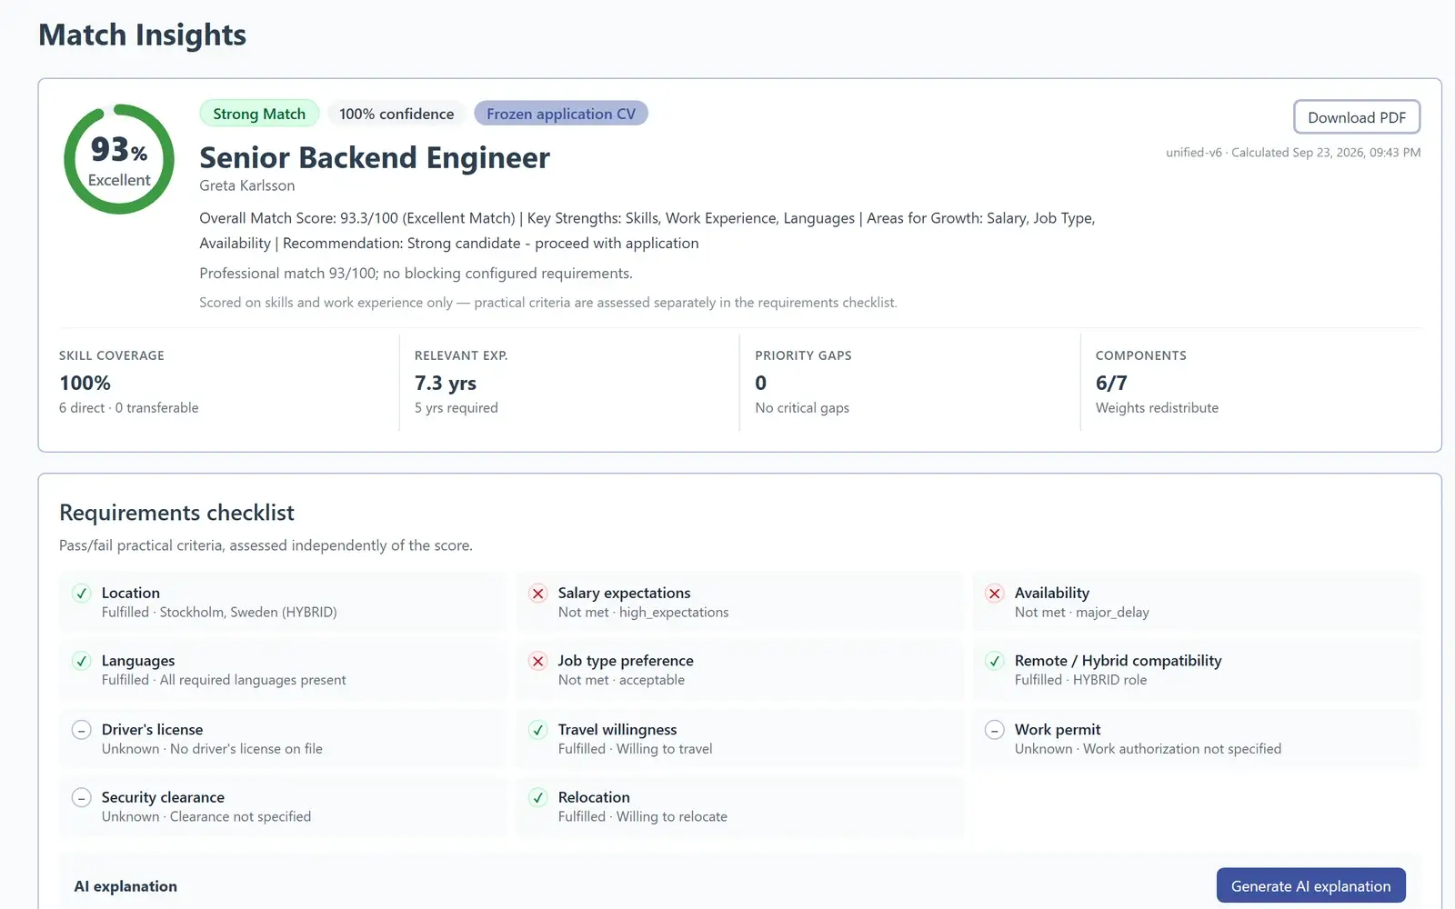Image resolution: width=1455 pixels, height=909 pixels.
Task: Click 'Professional match 93/100' summary line
Action: click(416, 274)
